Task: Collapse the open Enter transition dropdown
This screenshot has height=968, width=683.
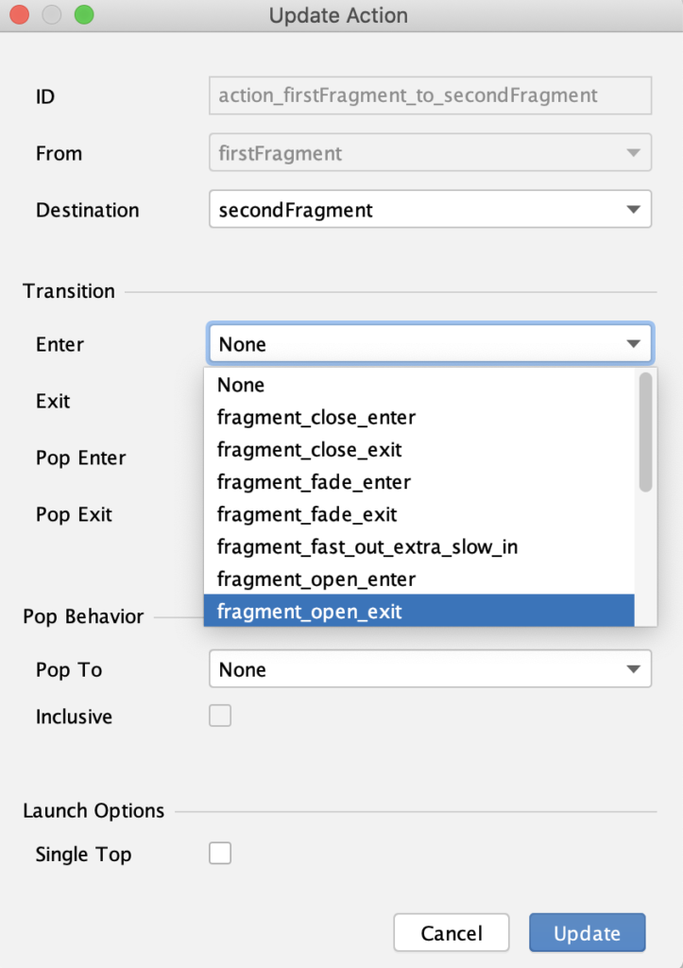Action: click(x=633, y=343)
